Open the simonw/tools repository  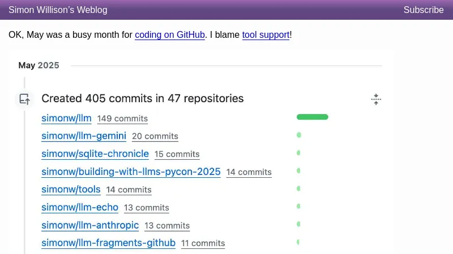pyautogui.click(x=71, y=190)
